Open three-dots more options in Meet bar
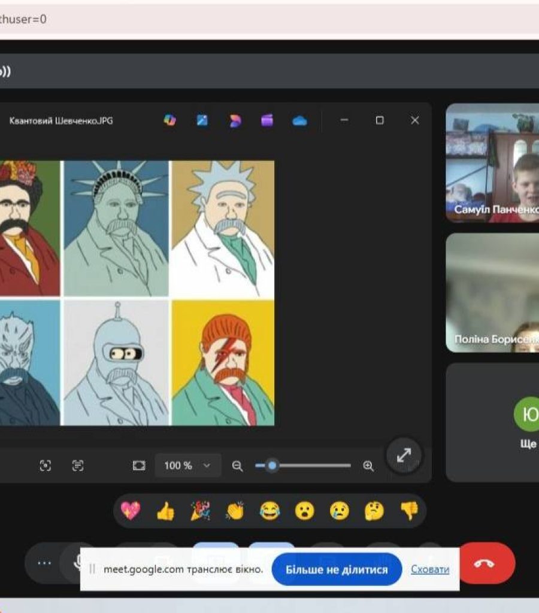This screenshot has height=613, width=539. 44,563
